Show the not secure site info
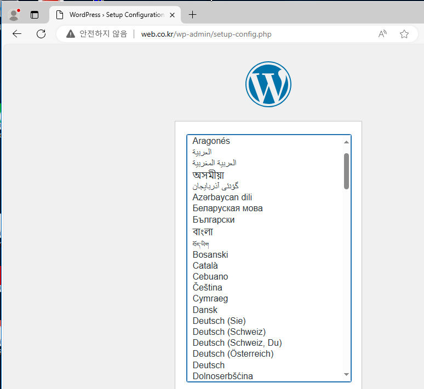Viewport: 424px width, 389px height. point(97,34)
